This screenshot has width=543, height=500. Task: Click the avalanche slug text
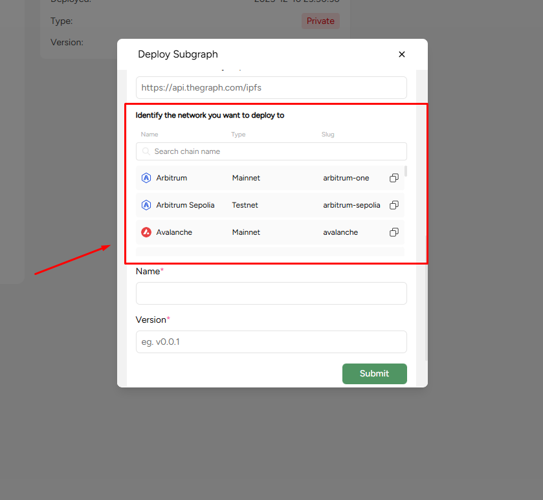point(340,232)
